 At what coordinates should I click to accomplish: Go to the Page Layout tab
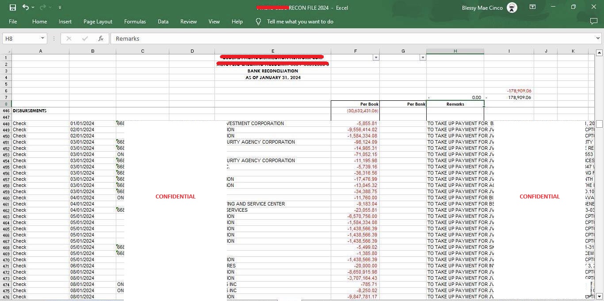pyautogui.click(x=98, y=21)
